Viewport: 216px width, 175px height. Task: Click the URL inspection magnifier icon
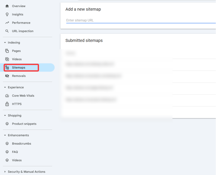click(x=7, y=31)
